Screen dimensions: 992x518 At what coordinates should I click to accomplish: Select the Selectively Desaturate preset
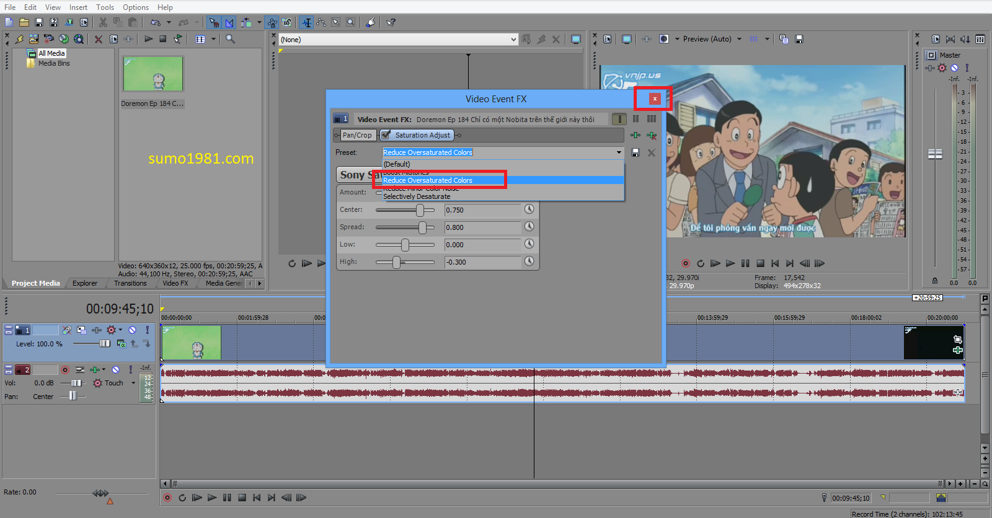(503, 196)
